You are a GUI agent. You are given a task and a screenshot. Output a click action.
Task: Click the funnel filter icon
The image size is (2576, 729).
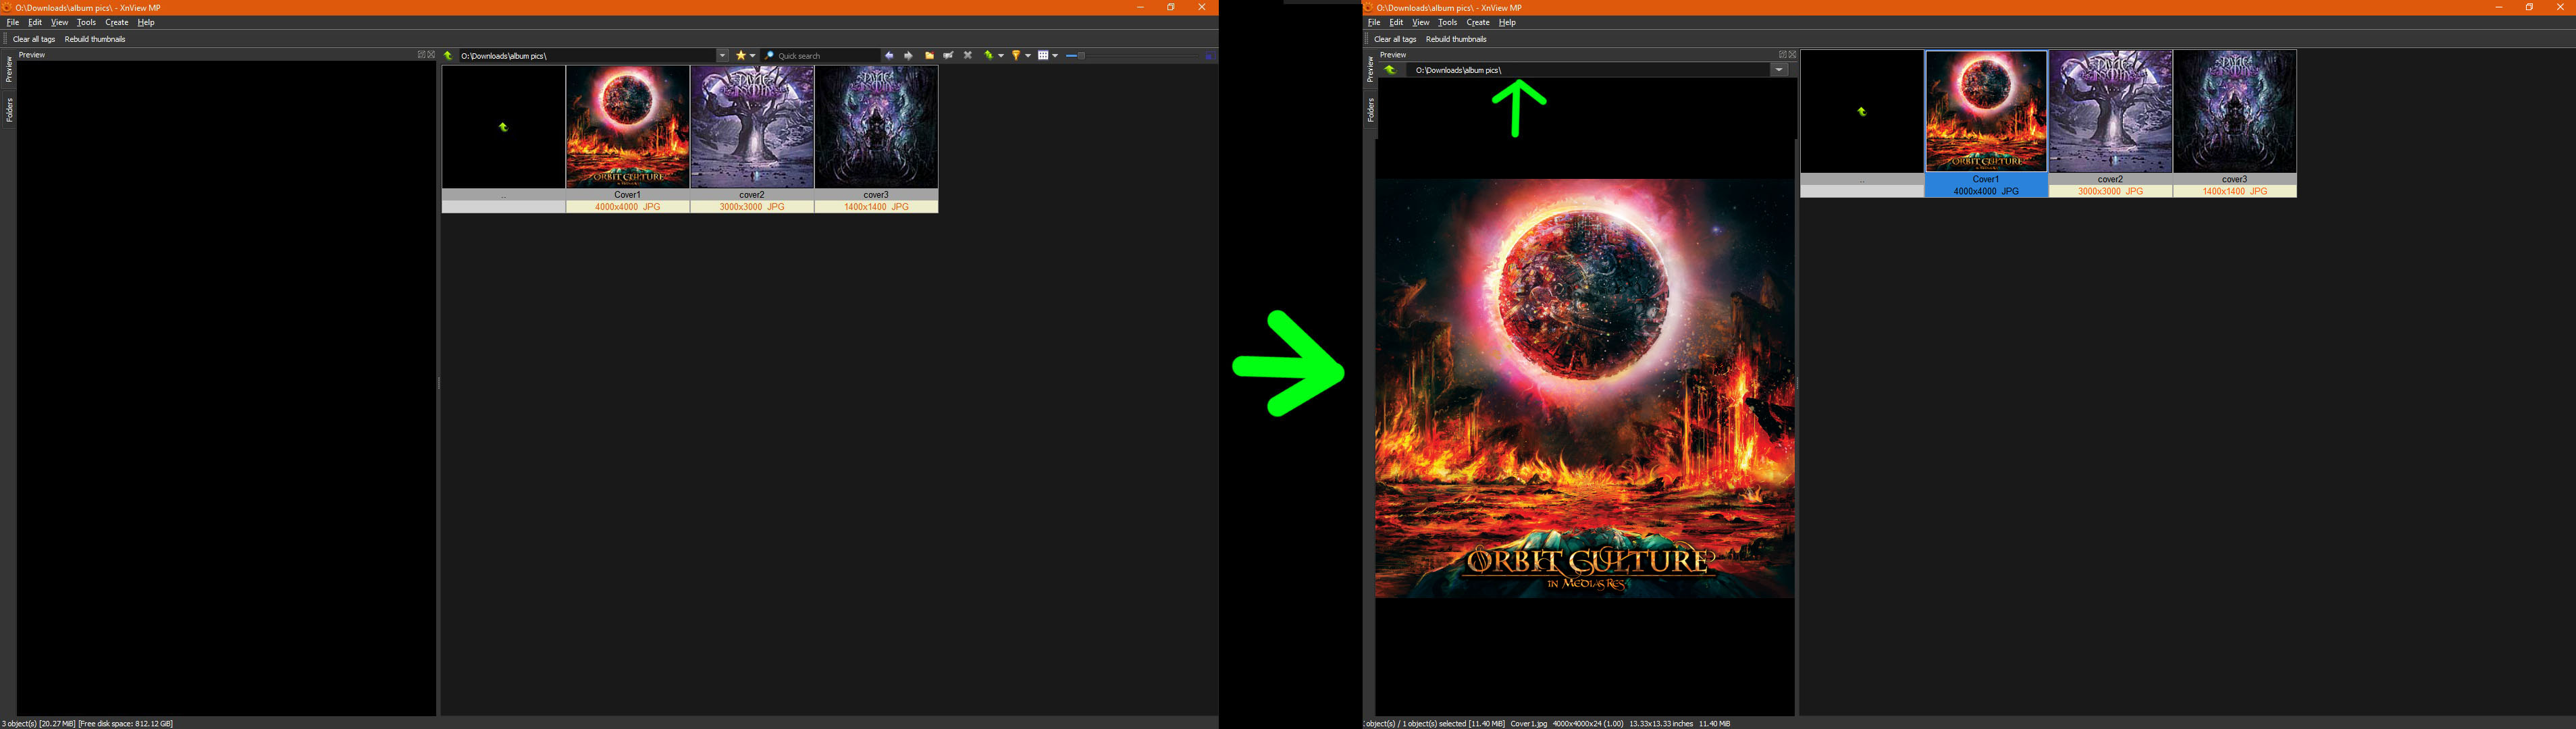pyautogui.click(x=1016, y=56)
